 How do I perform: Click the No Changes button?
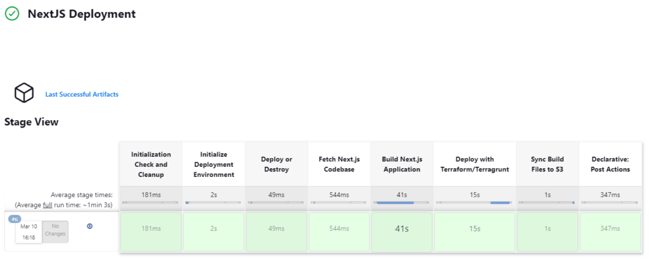(55, 231)
